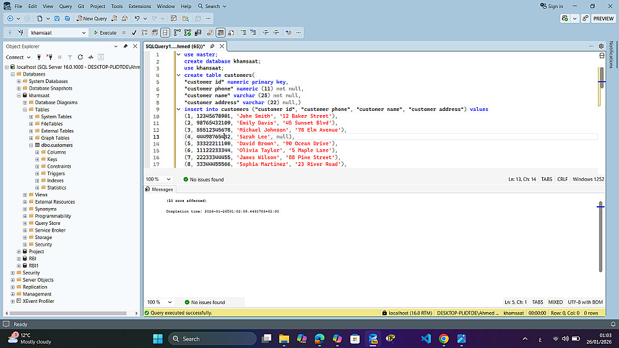Click the Undo toolbar icon

pos(137,19)
